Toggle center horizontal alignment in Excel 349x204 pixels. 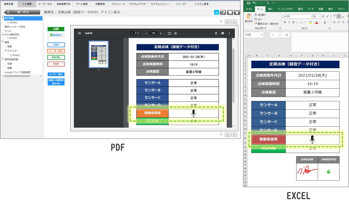coord(339,22)
